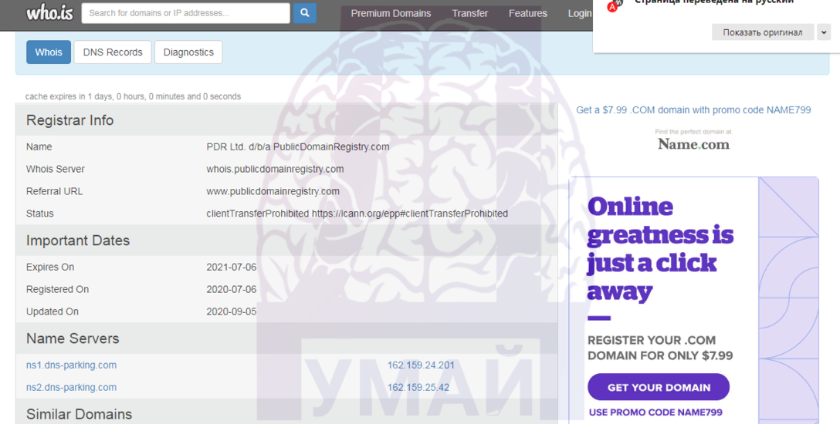
Task: Click registrar name PDR Ltd. text
Action: pyautogui.click(x=298, y=147)
